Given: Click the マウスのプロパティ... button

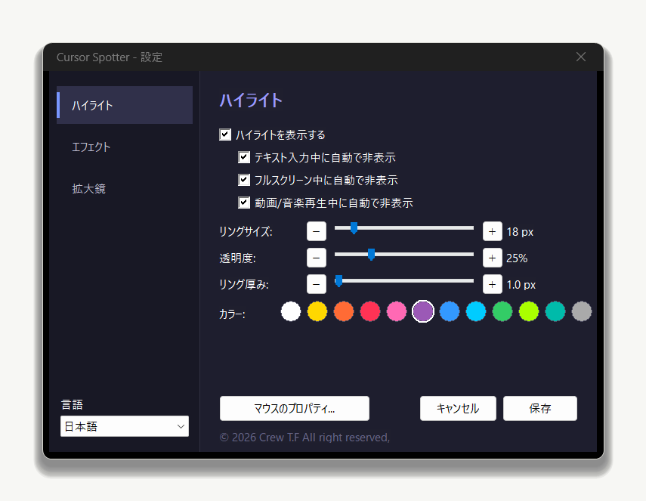Looking at the screenshot, I should (x=295, y=408).
